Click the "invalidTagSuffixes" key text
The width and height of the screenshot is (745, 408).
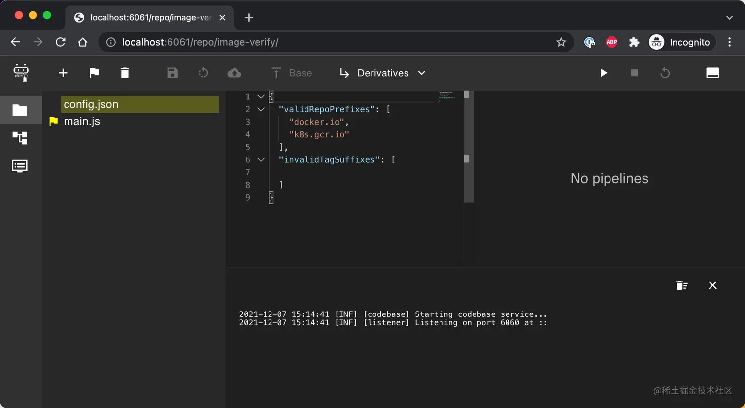[x=329, y=159]
